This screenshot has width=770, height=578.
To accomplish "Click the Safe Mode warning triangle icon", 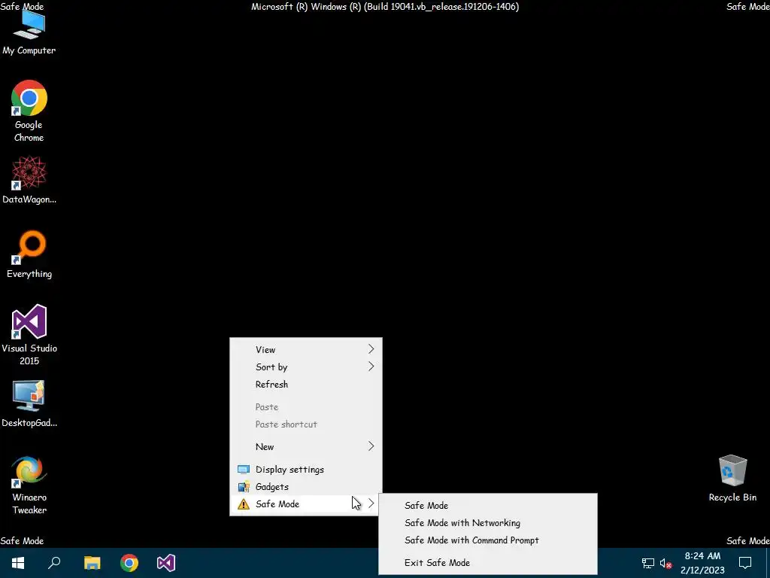I will 244,503.
